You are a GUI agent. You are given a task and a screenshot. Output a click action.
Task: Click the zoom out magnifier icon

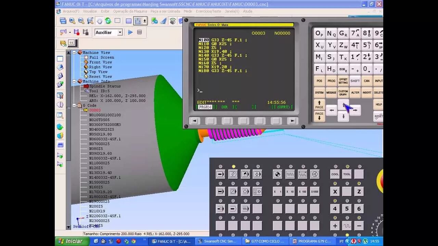click(x=81, y=21)
